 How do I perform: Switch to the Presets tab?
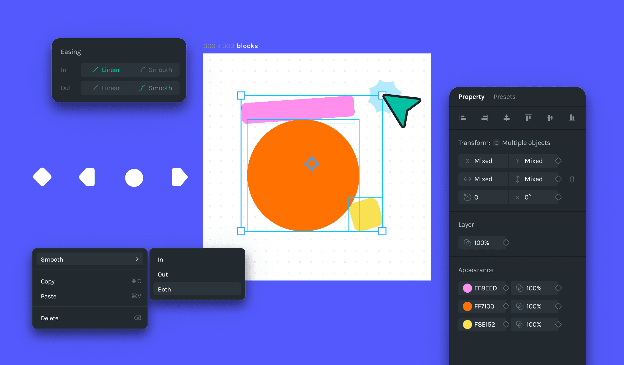[504, 97]
